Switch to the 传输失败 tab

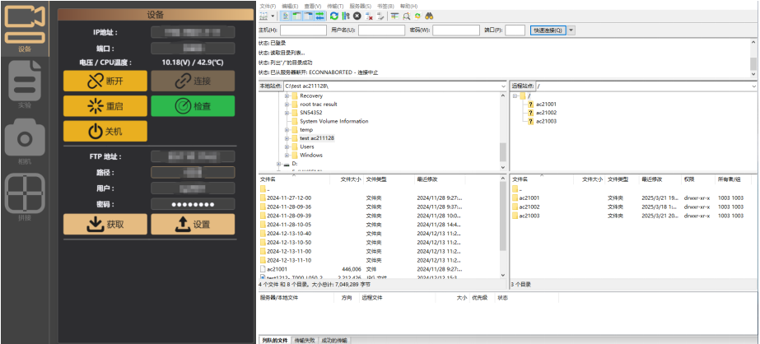click(x=303, y=339)
